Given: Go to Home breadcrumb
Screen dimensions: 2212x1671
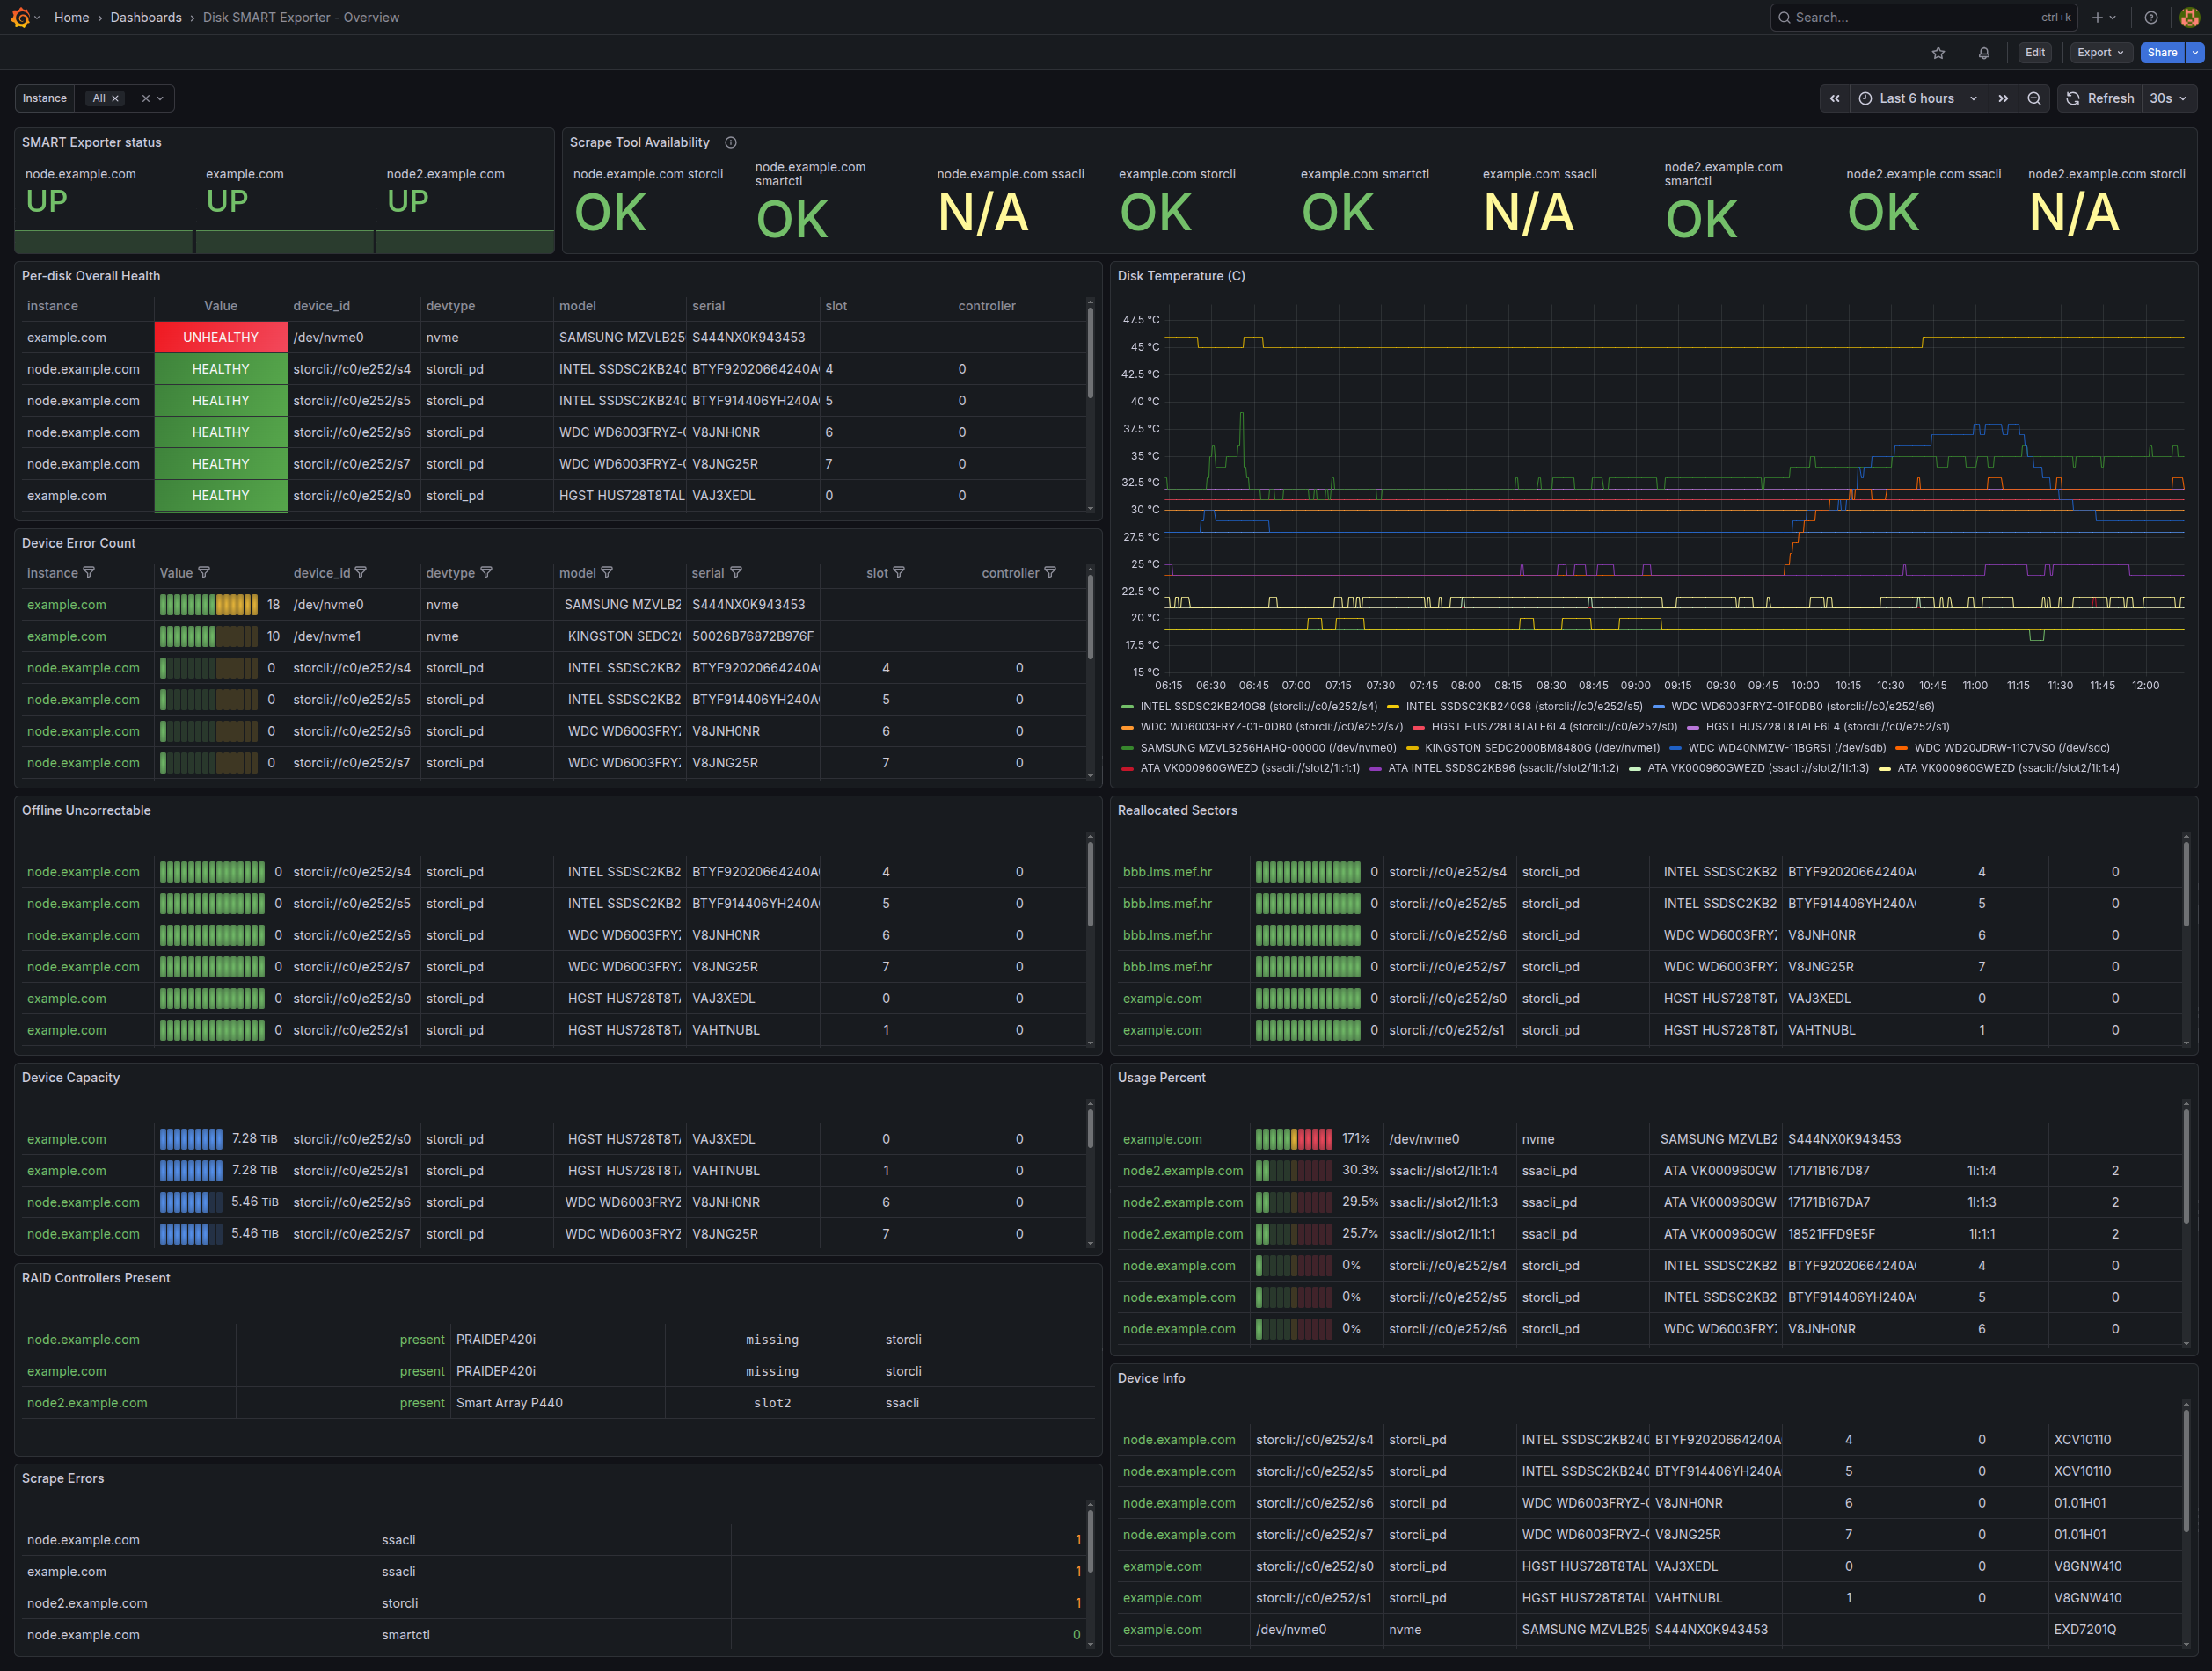Looking at the screenshot, I should click(x=71, y=17).
